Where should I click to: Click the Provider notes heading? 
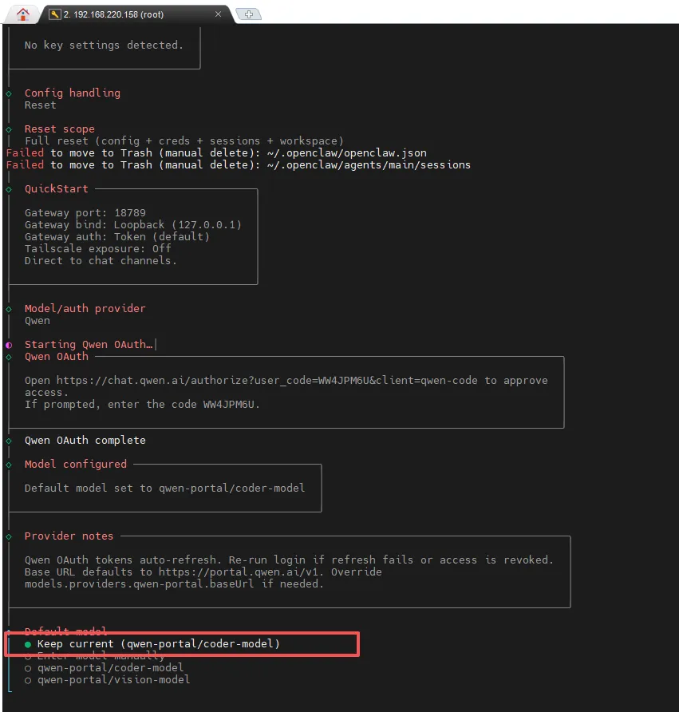69,536
